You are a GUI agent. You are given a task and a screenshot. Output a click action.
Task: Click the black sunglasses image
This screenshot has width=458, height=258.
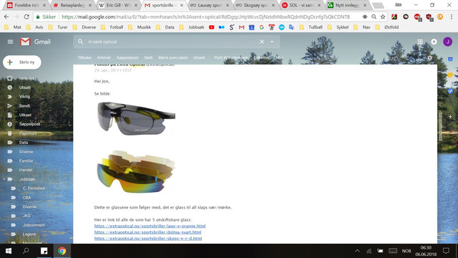[x=136, y=118]
